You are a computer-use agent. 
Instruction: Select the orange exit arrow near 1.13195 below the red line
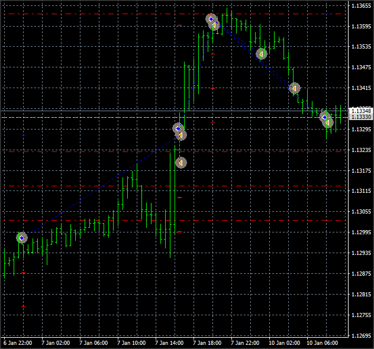coord(181,163)
